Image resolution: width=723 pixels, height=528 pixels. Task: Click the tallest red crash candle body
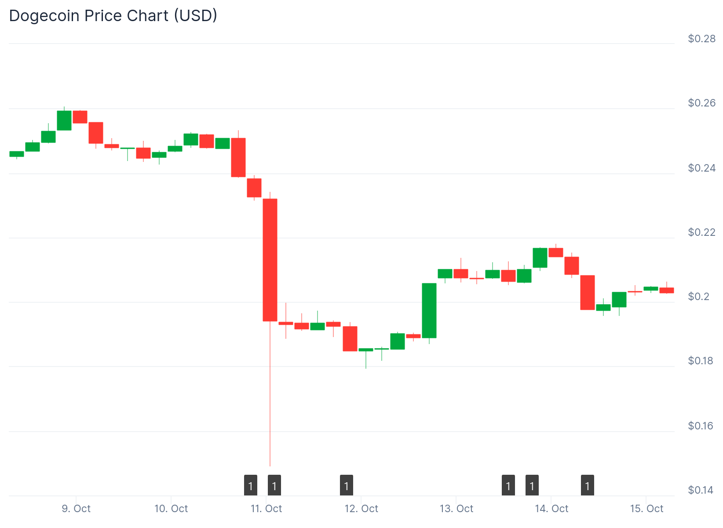pos(270,260)
